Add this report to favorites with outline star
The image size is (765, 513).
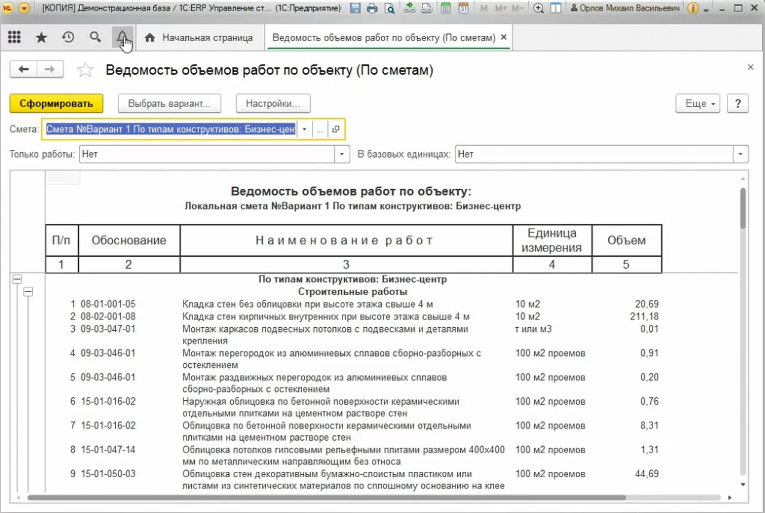(85, 70)
